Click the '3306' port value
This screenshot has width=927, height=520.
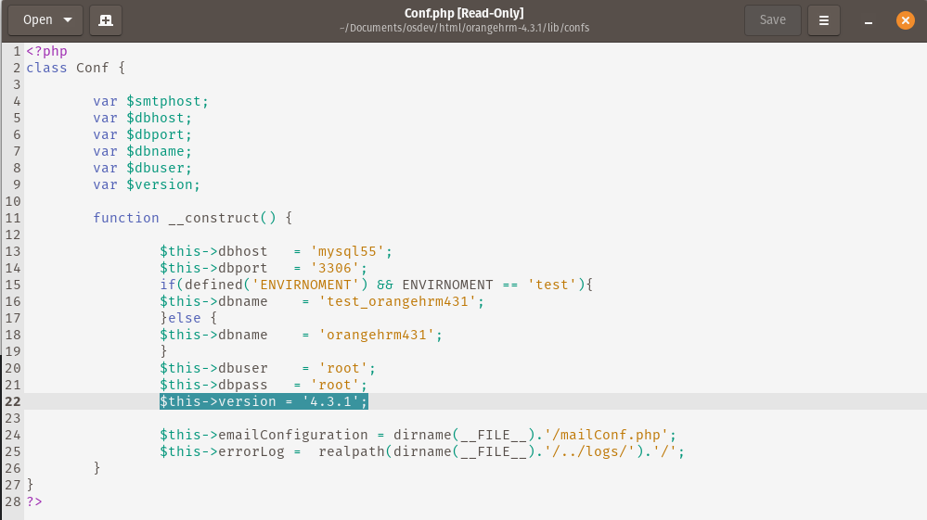click(x=335, y=268)
